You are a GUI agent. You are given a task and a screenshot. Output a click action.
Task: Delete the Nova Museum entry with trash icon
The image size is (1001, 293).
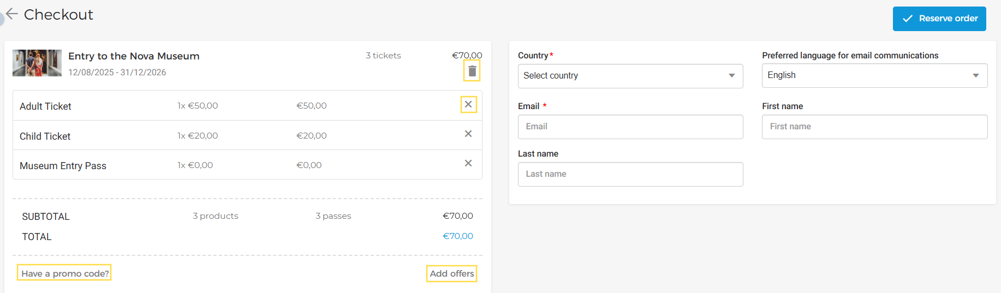472,71
